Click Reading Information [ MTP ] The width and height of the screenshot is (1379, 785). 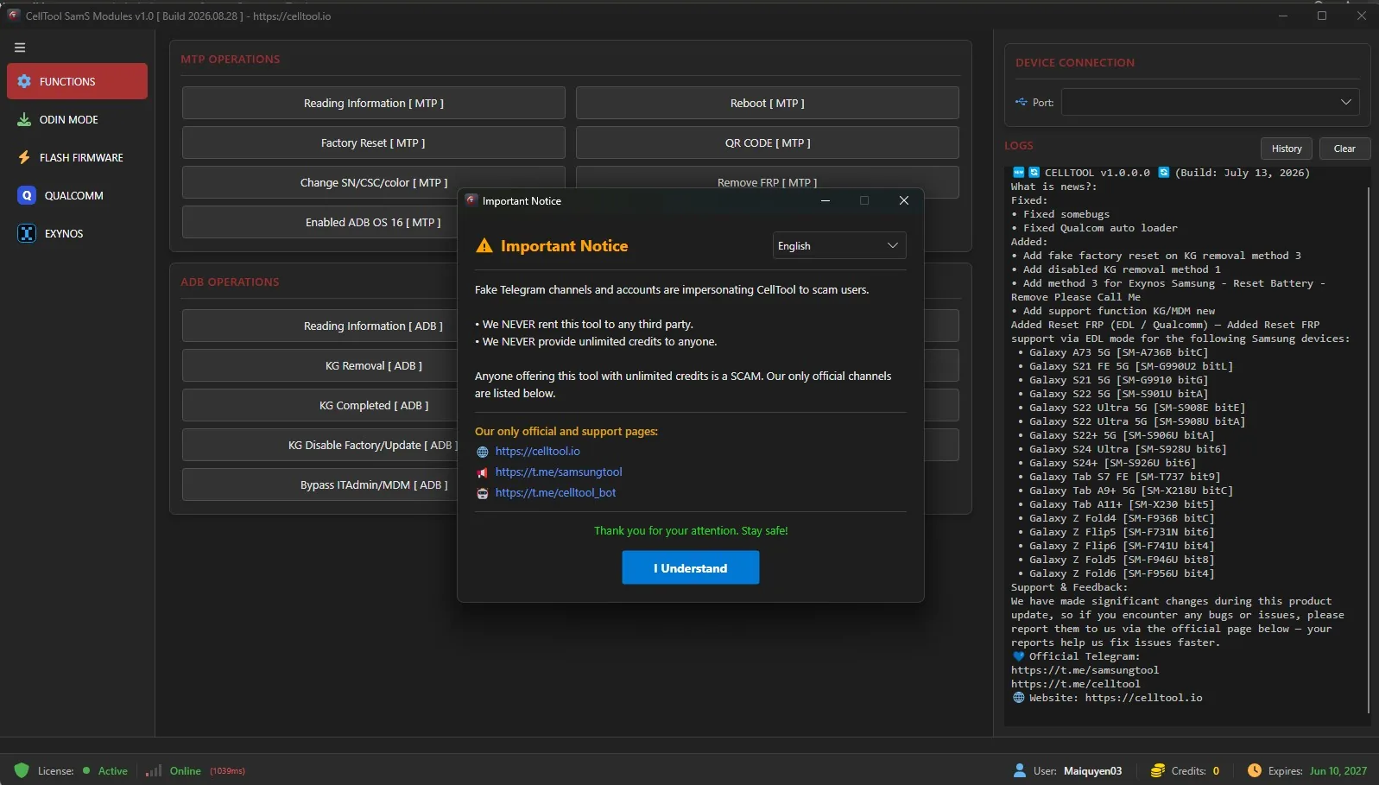374,103
